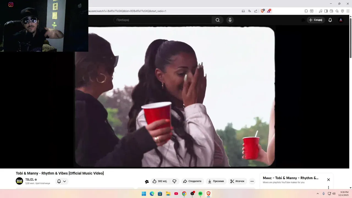Like the video with thumbs up
352x198 pixels.
coord(160,181)
